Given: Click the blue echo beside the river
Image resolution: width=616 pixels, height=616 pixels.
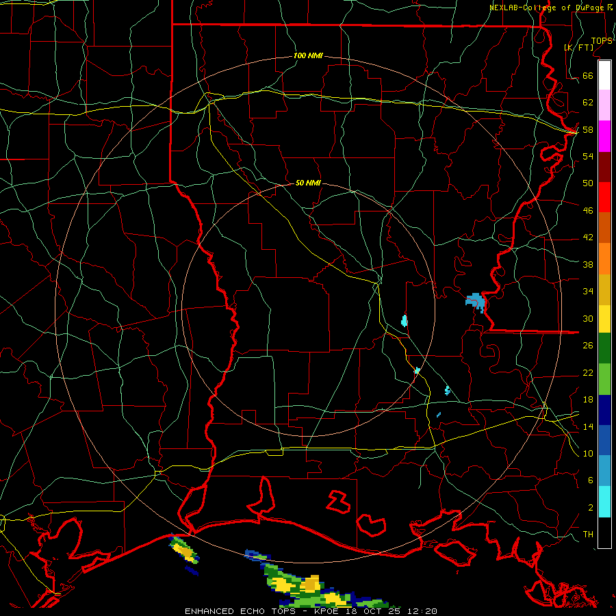Looking at the screenshot, I should coord(476,302).
